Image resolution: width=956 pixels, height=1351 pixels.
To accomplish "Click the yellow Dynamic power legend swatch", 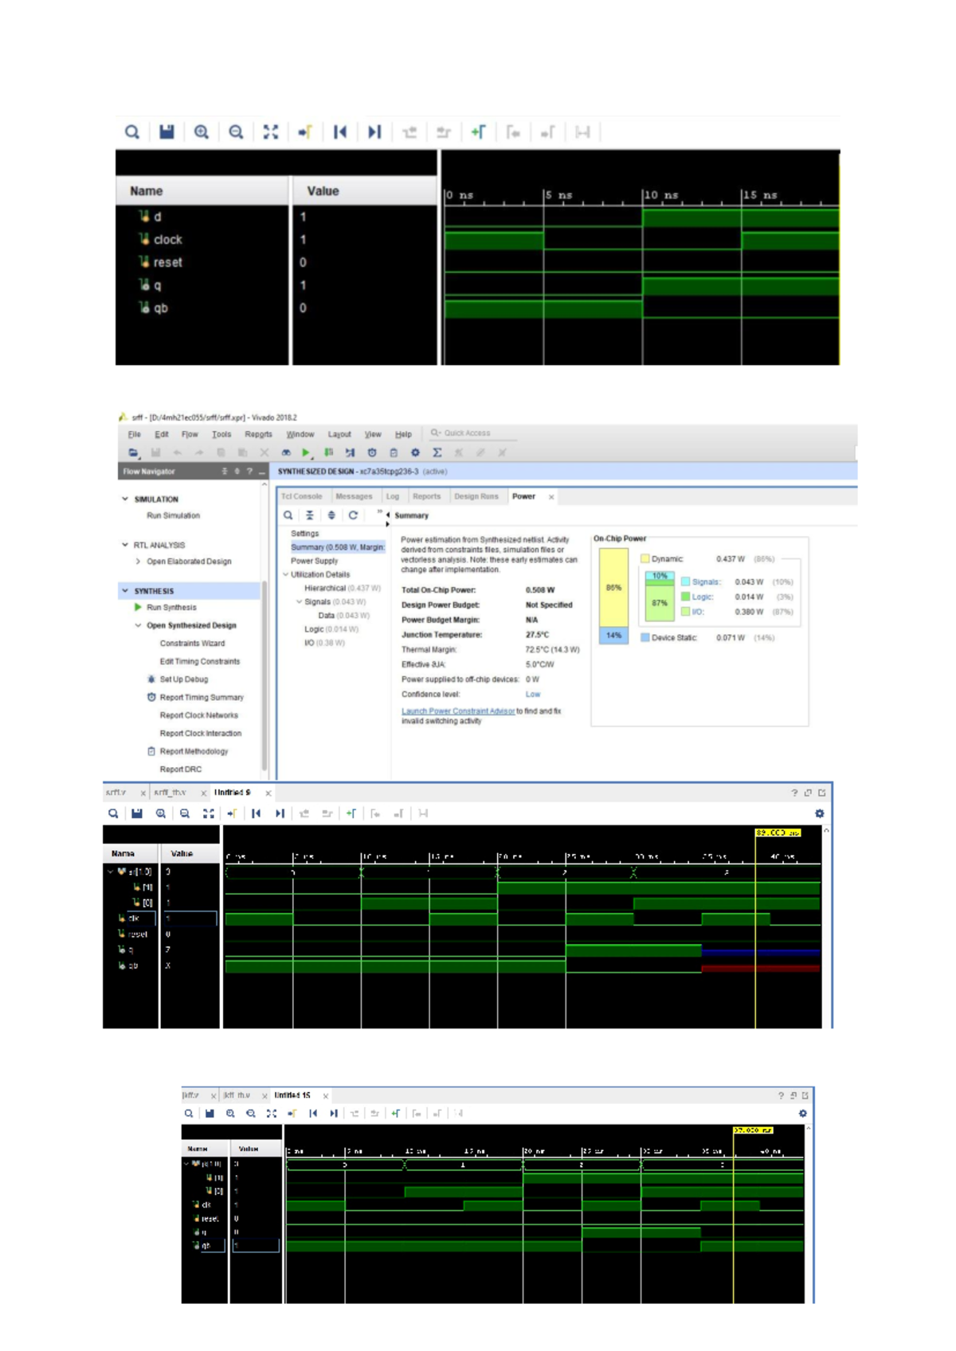I will coord(645,559).
